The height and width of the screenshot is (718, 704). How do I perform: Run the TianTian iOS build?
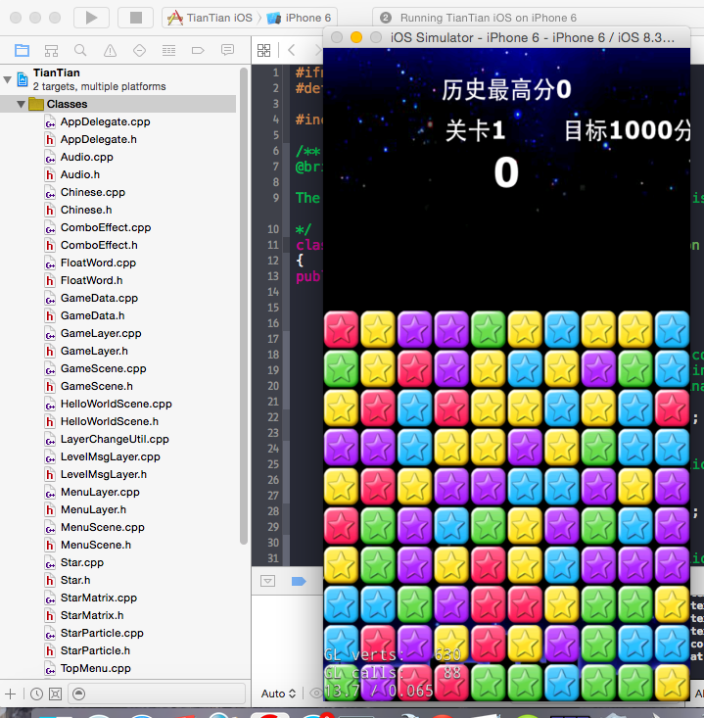tap(91, 18)
